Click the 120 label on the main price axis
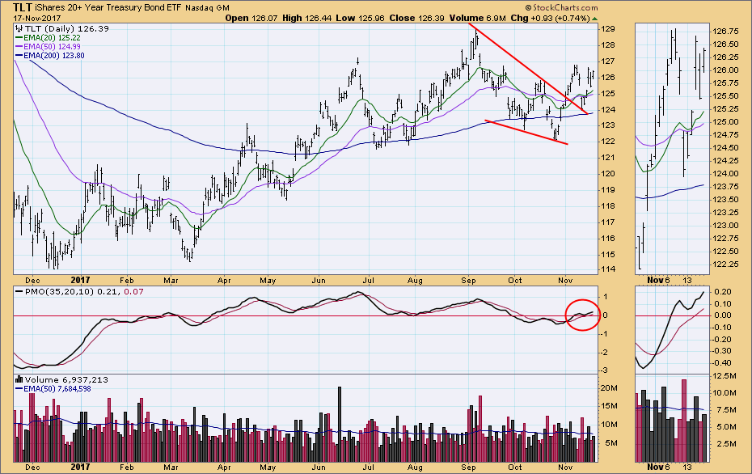 pyautogui.click(x=608, y=174)
